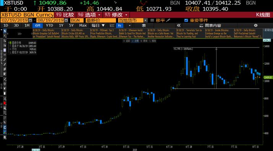Open the end date calendar picker

click(x=66, y=21)
